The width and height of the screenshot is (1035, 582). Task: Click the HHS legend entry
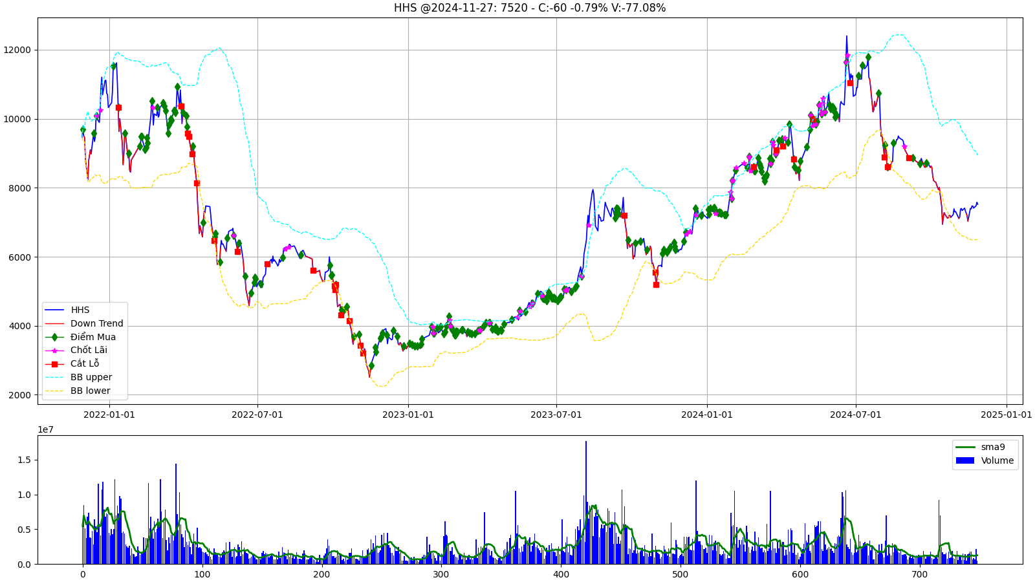point(80,310)
